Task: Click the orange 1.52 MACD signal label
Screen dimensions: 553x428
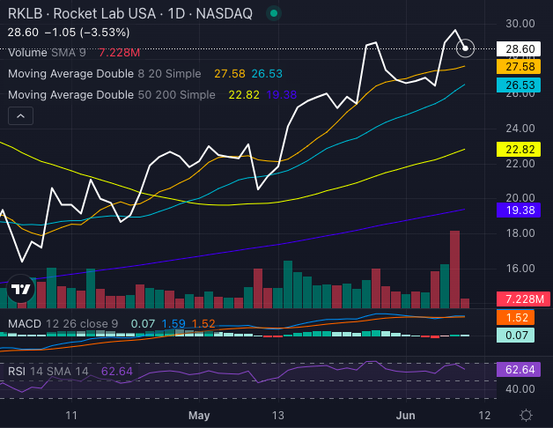Action: point(515,318)
